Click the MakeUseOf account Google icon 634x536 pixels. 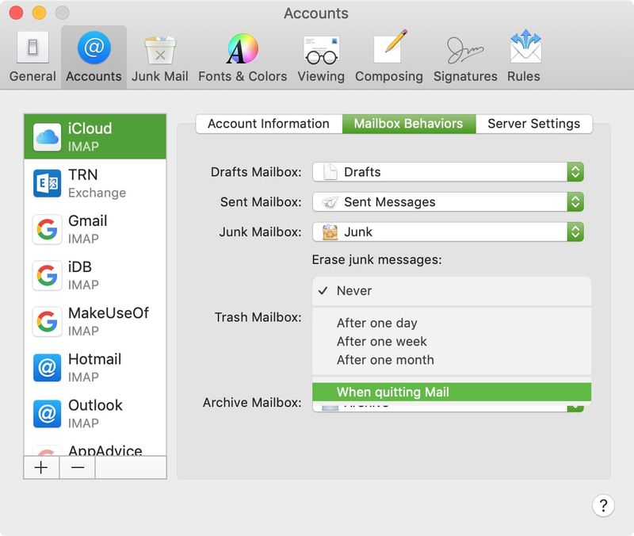tap(48, 322)
